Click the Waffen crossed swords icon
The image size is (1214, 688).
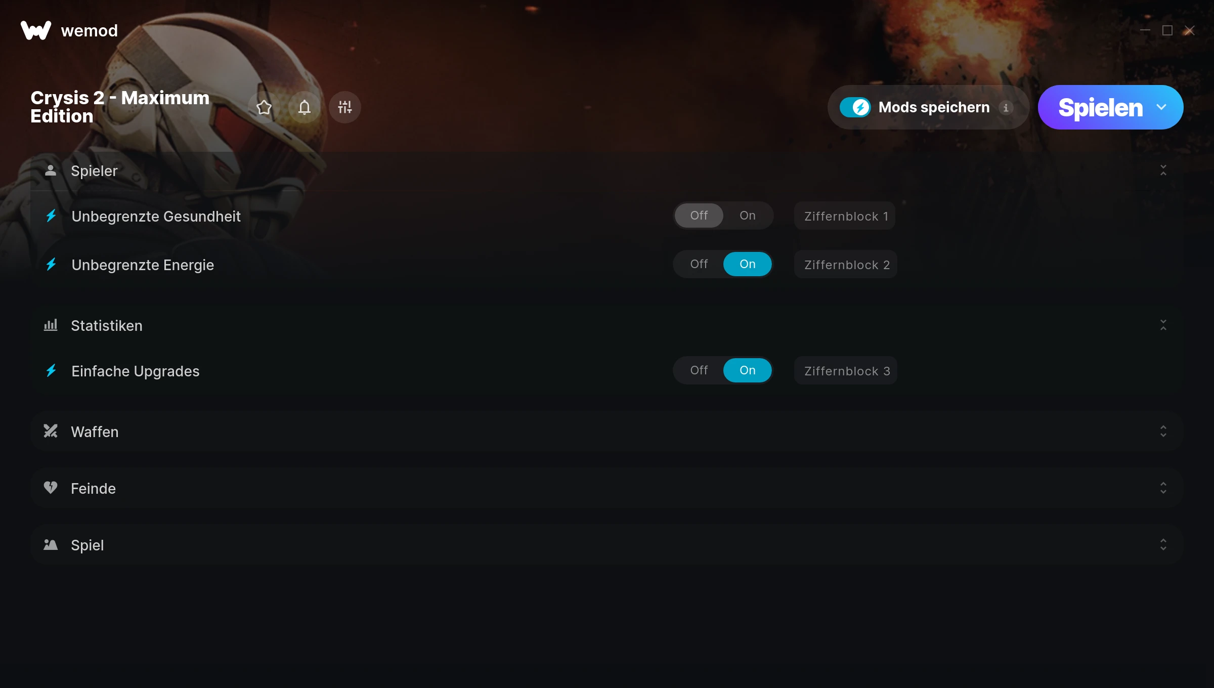pos(51,431)
